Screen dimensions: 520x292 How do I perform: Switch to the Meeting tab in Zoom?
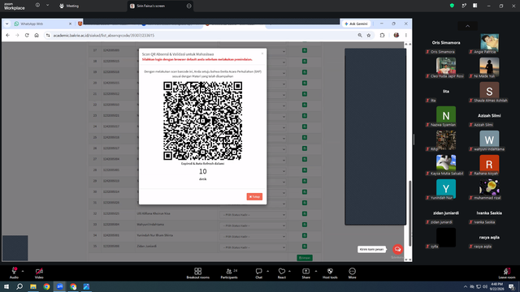(x=69, y=6)
